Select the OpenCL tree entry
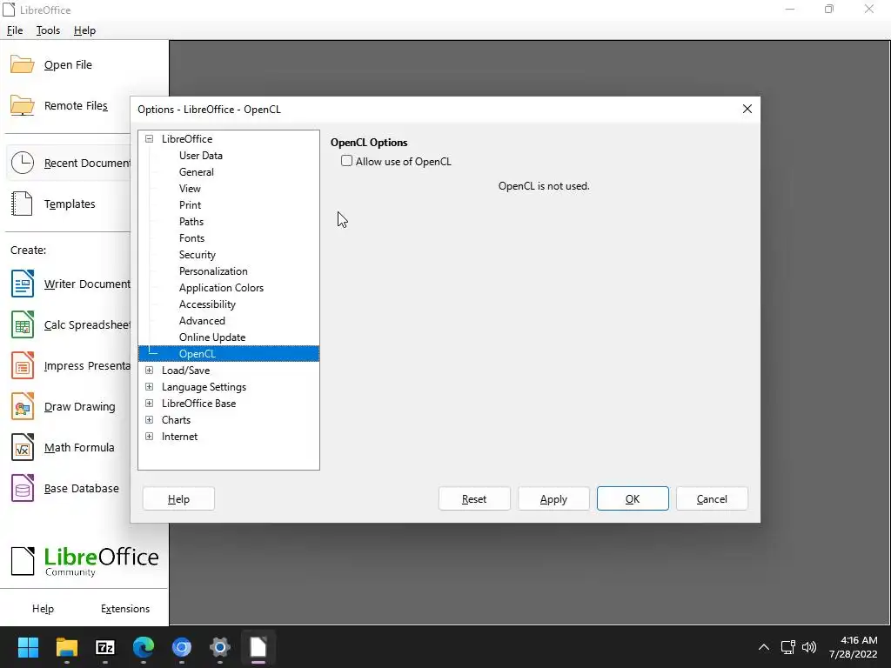Viewport: 891px width, 668px height. (x=229, y=353)
